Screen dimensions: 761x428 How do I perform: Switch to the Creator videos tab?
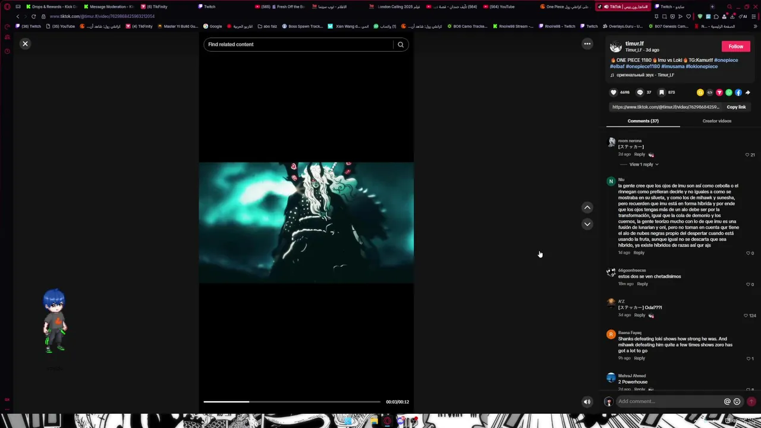[x=717, y=121]
